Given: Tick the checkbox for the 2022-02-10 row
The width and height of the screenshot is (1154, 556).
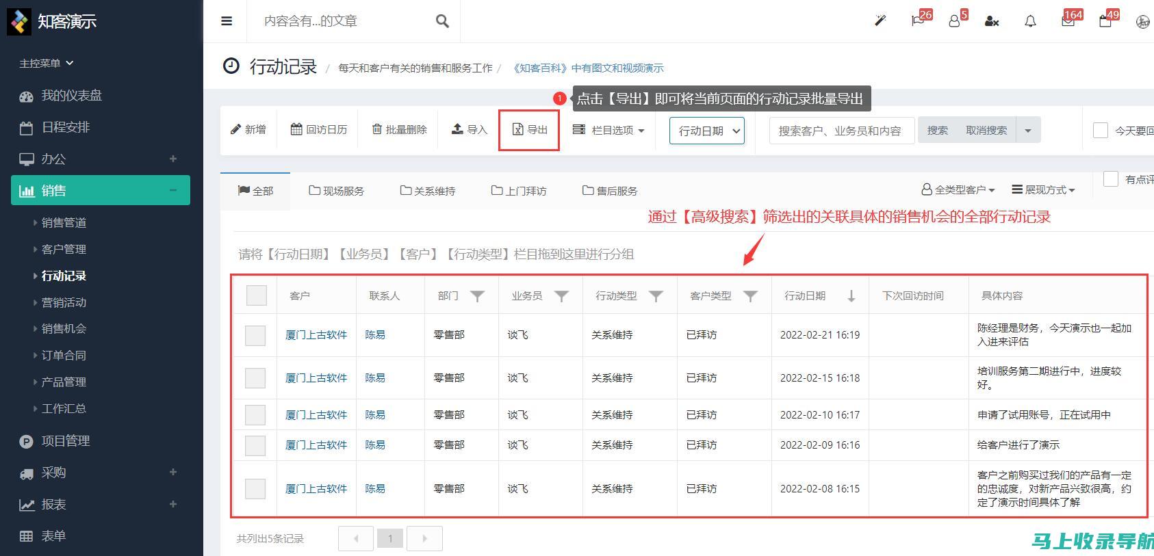Looking at the screenshot, I should [255, 414].
